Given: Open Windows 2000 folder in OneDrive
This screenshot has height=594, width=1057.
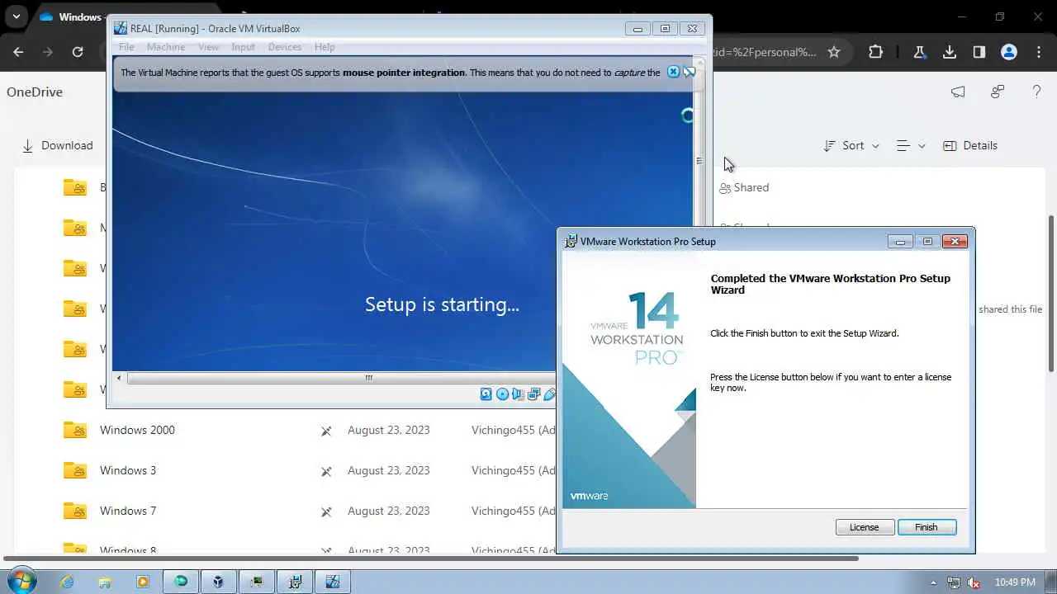Looking at the screenshot, I should tap(137, 430).
